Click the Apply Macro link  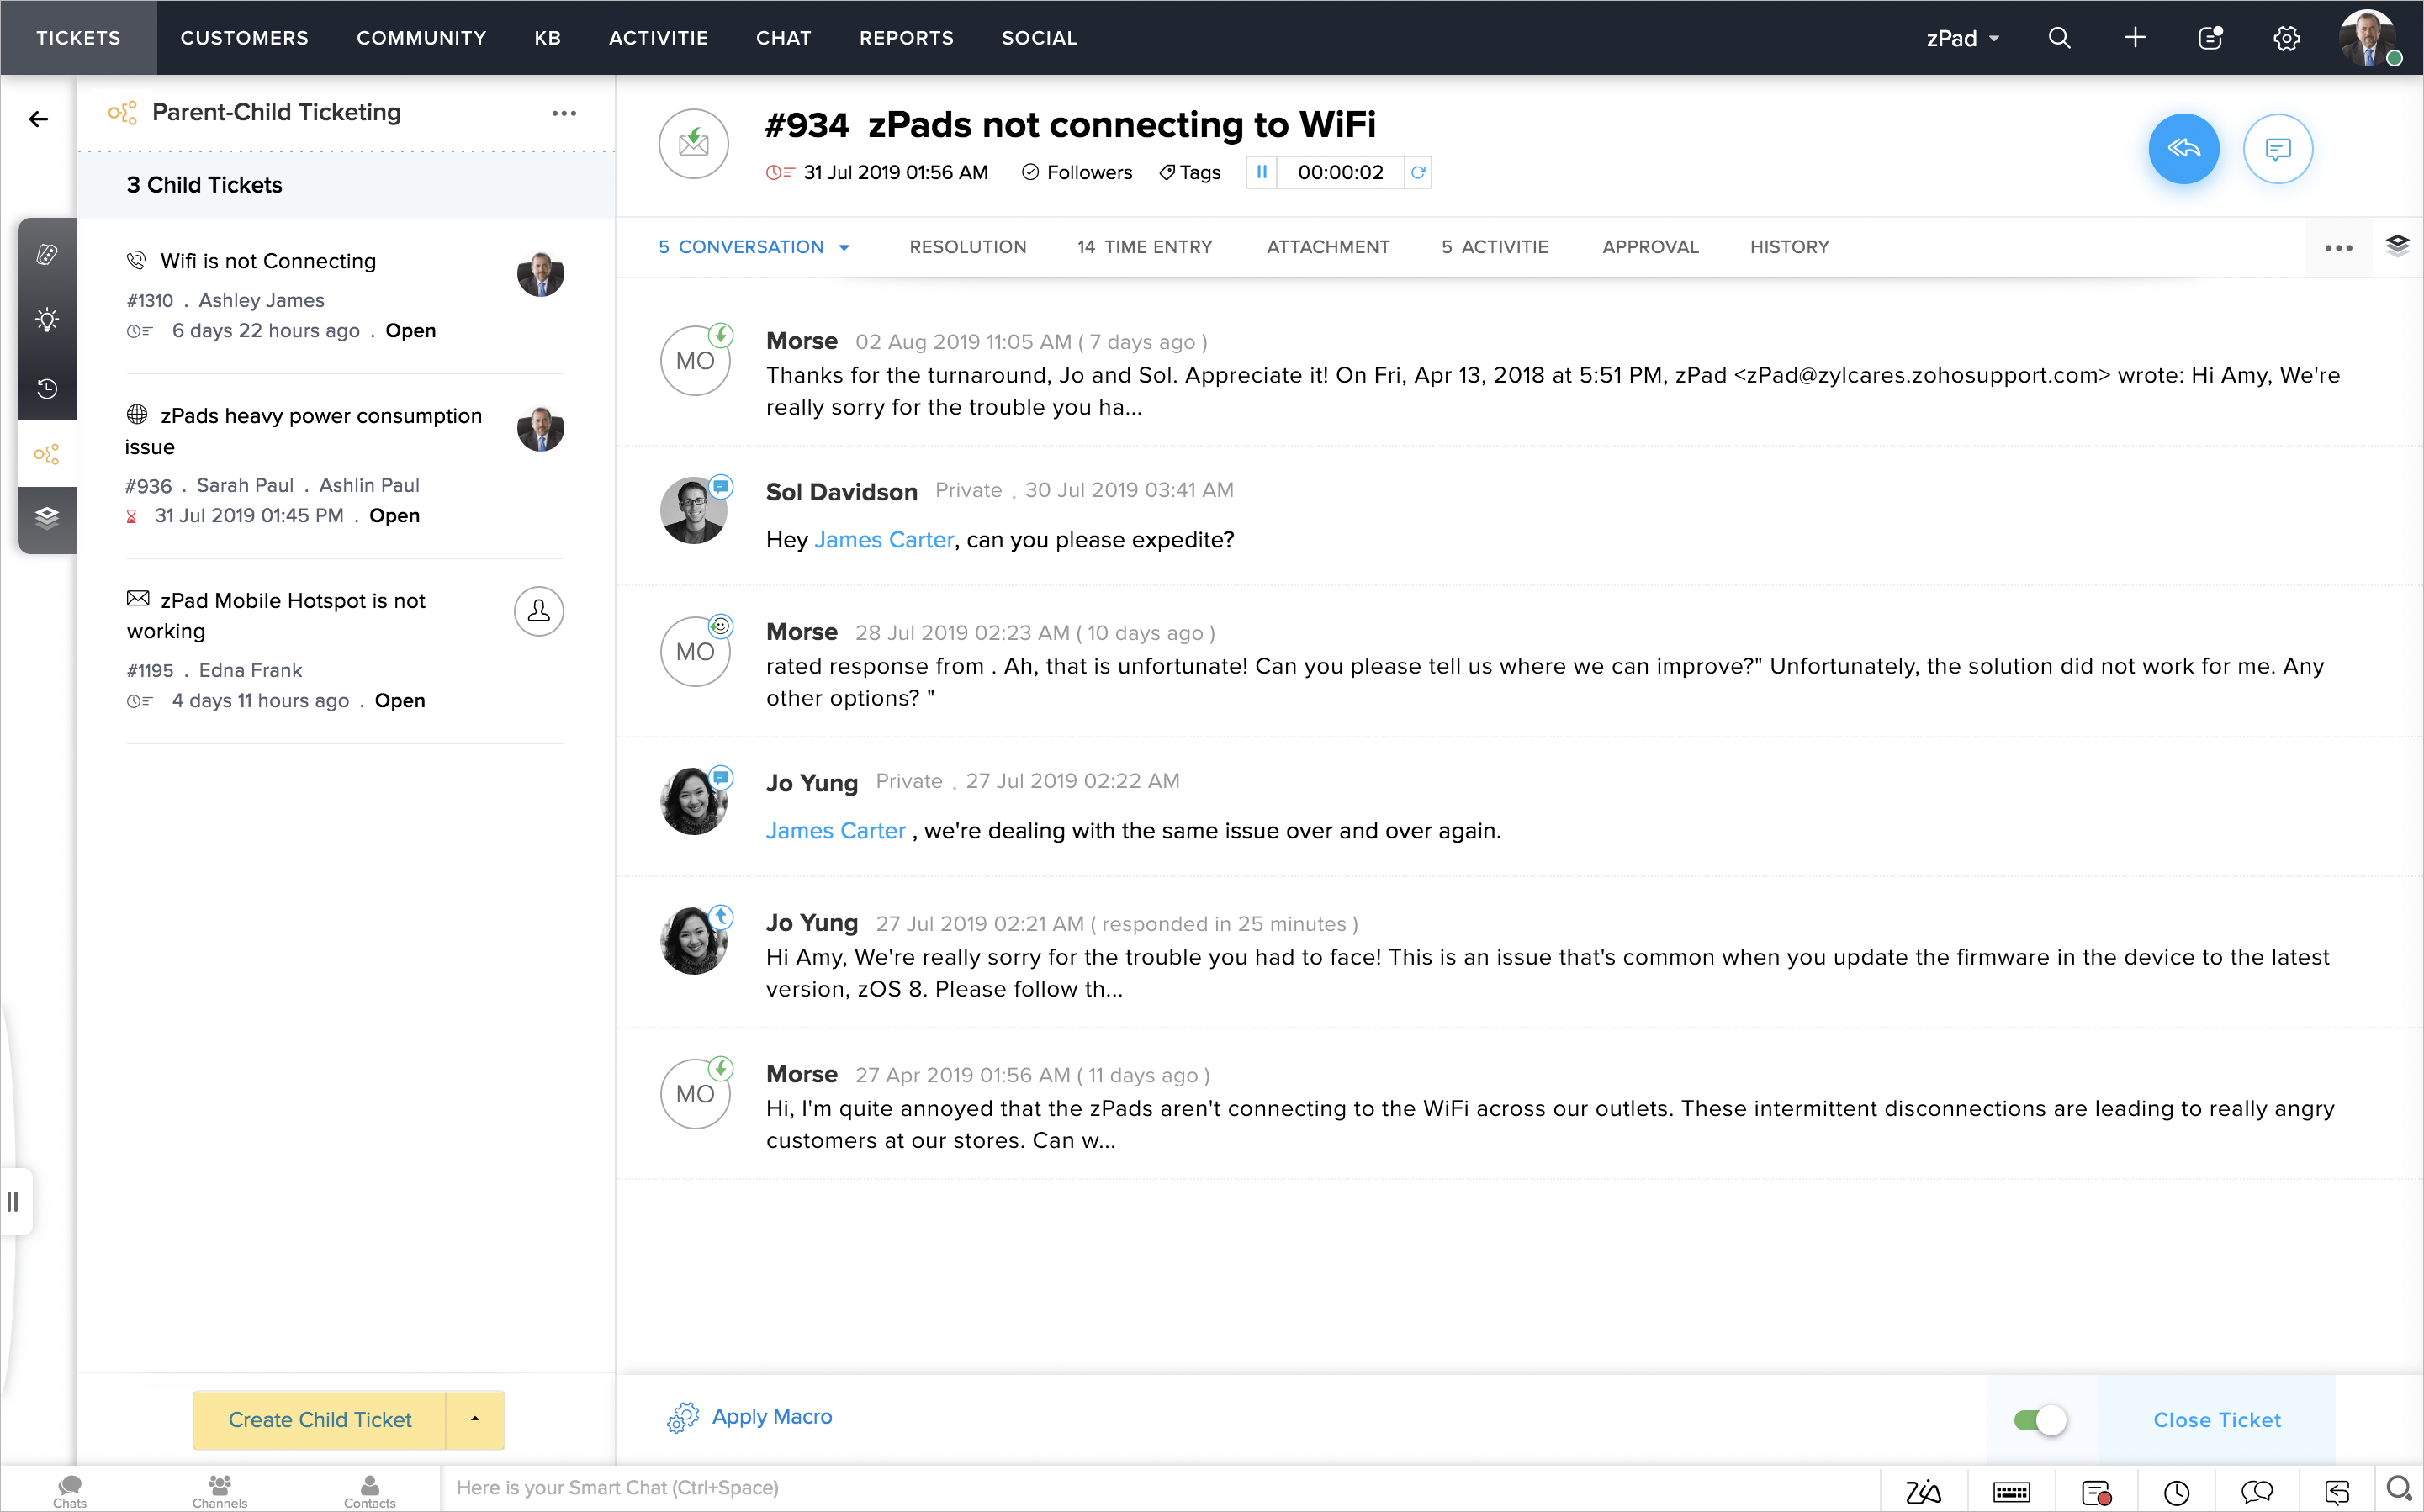tap(771, 1416)
